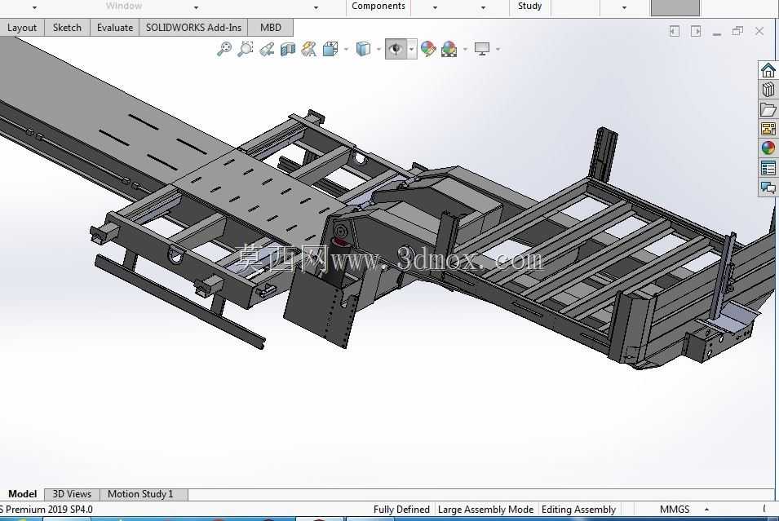Viewport: 779px width, 521px height.
Task: Open the Design Library task pane icon
Action: point(768,90)
